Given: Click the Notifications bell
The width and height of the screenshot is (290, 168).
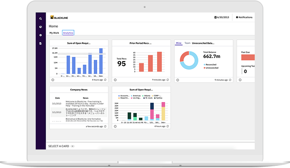Looking at the screenshot, I should tap(244, 17).
